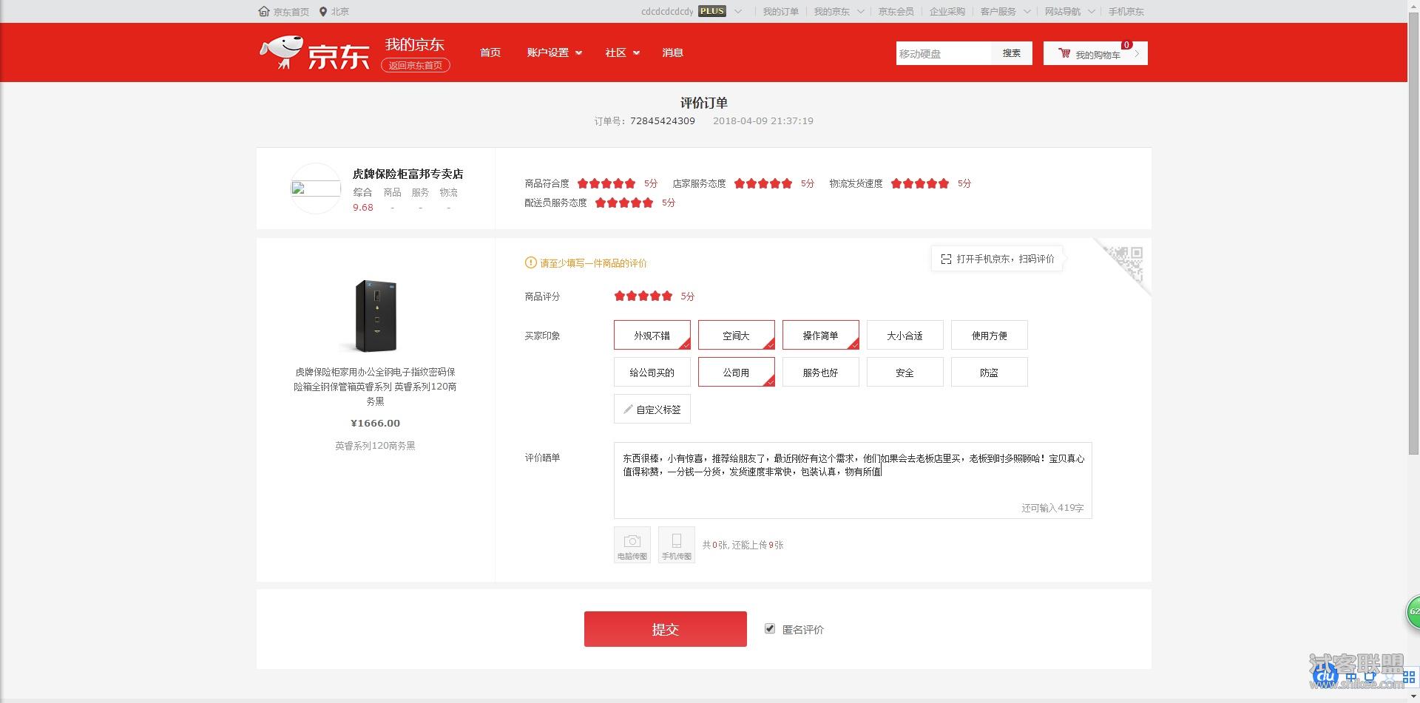Viewport: 1420px width, 703px height.
Task: Click the price ¥1666.00
Action: click(375, 423)
